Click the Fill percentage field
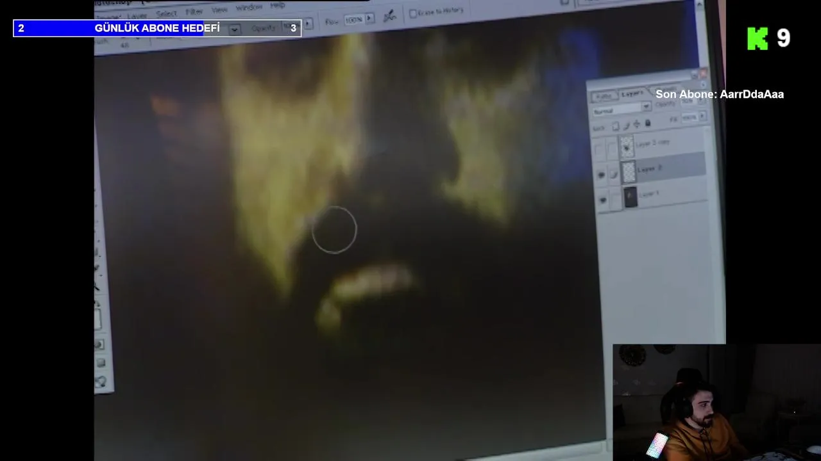Viewport: 821px width, 461px height. (689, 118)
